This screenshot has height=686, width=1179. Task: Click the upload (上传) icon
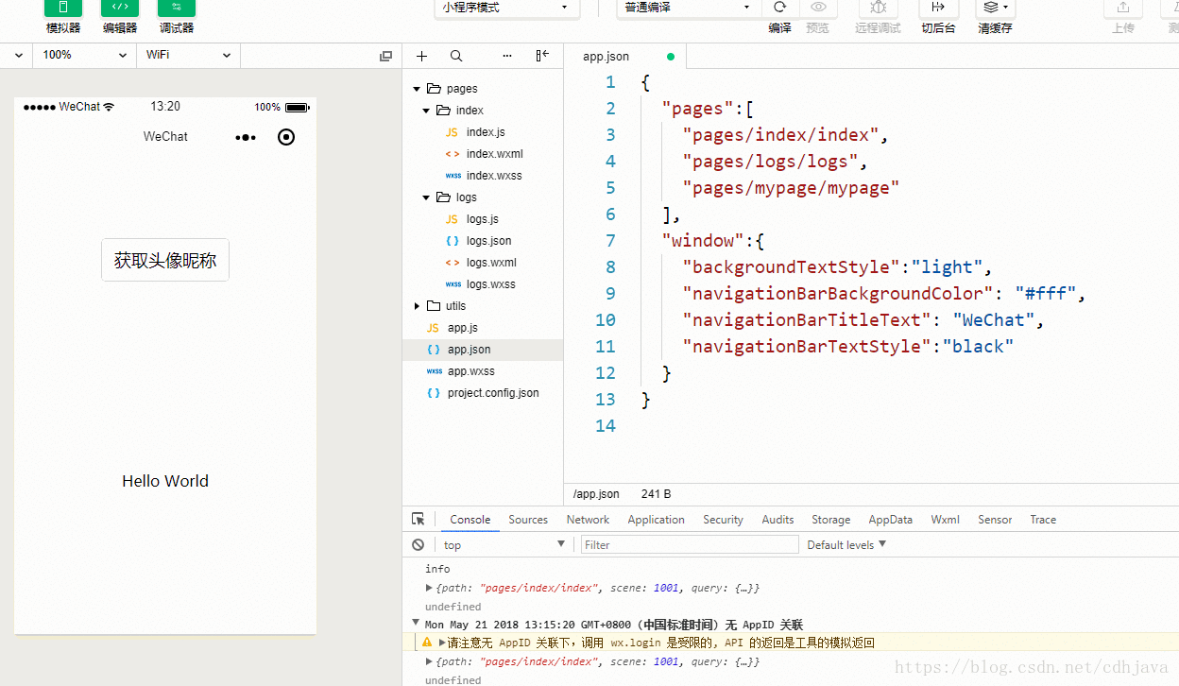pos(1123,8)
